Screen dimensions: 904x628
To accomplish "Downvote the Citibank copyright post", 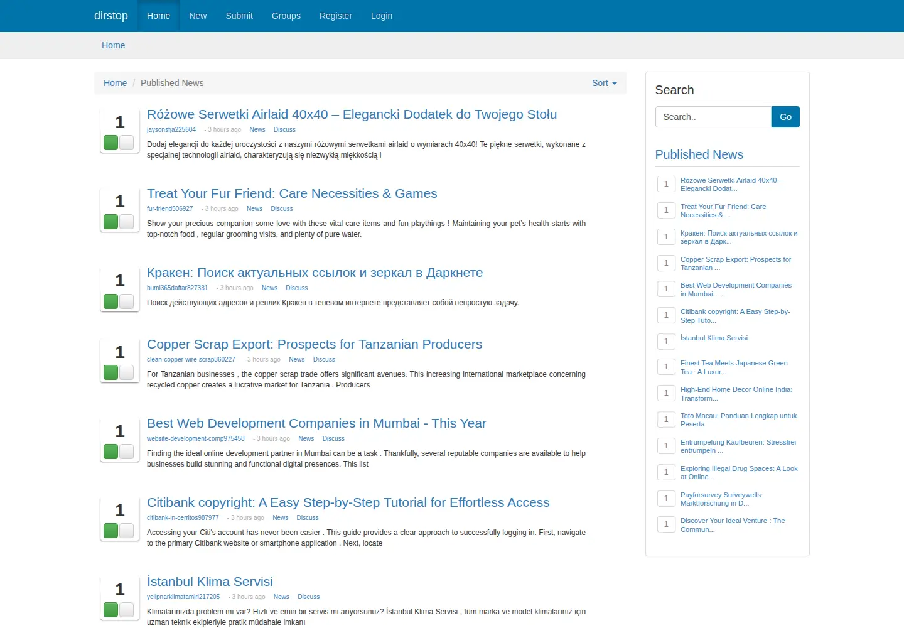I will coord(126,531).
